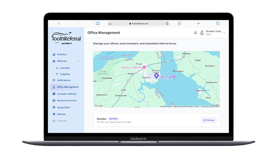
Task: Click the Calendar icon in sidebar
Action: pyautogui.click(x=54, y=121)
